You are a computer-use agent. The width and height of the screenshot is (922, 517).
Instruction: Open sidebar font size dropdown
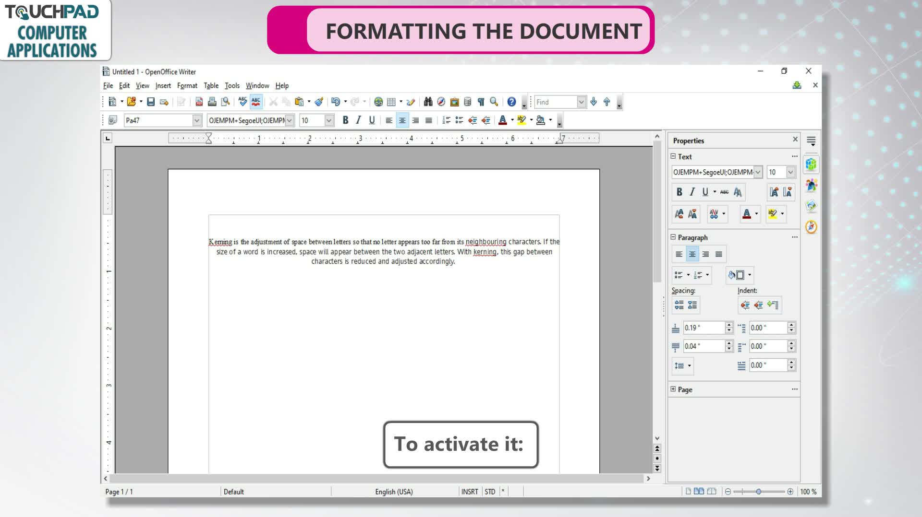click(790, 172)
